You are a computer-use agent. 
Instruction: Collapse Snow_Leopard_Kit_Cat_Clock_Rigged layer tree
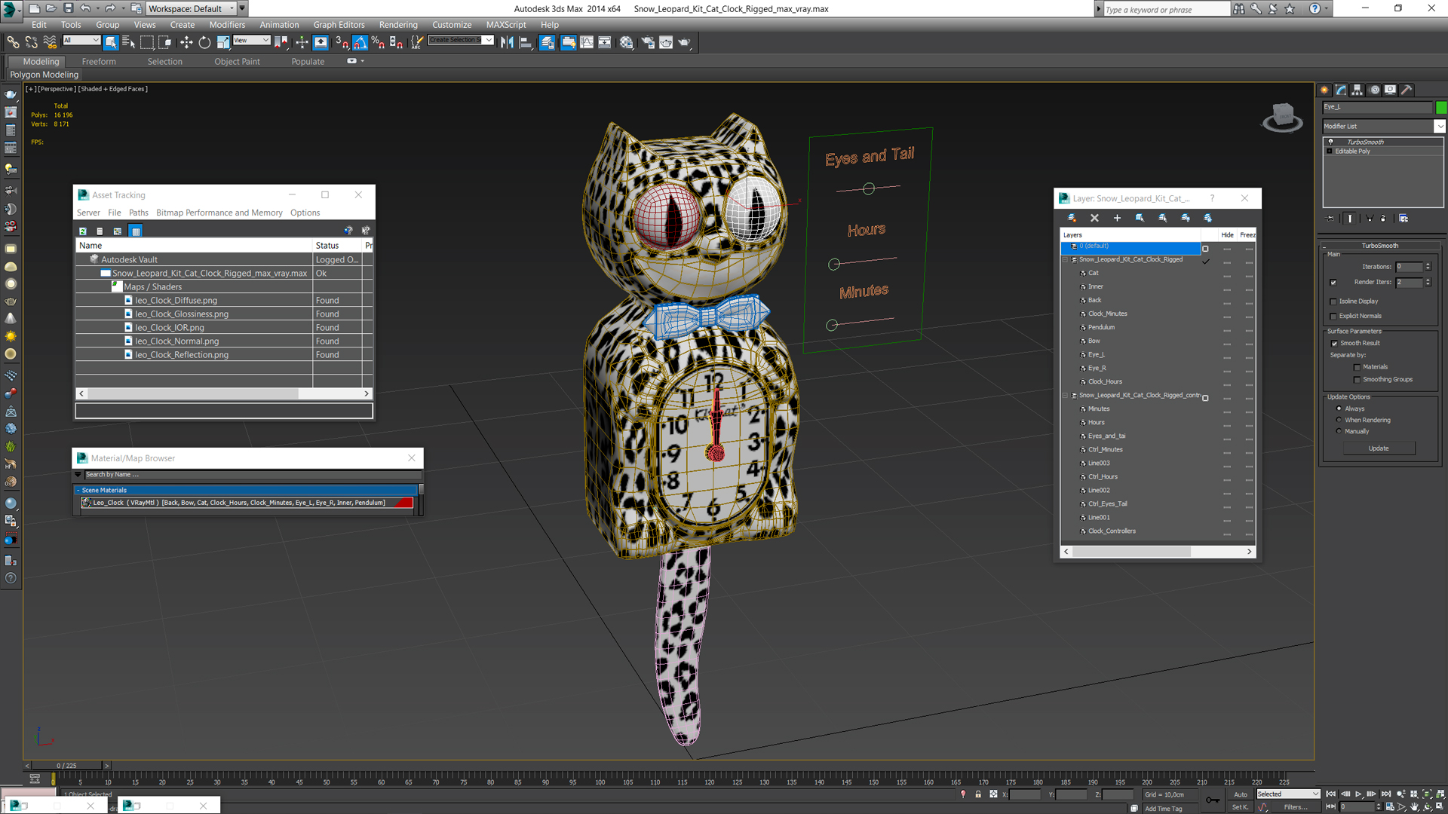[1066, 260]
